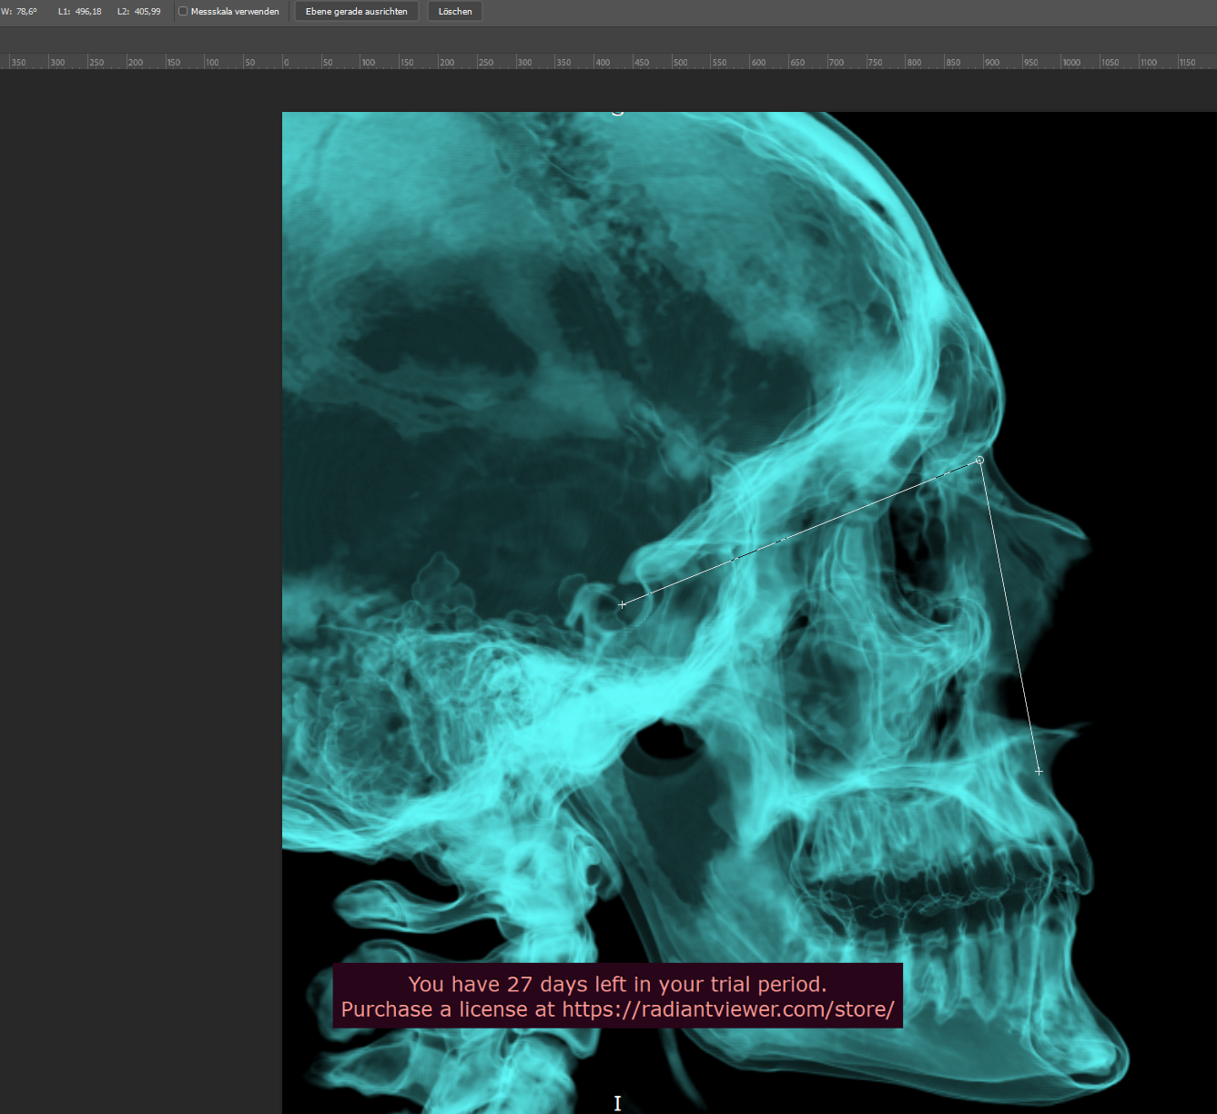Viewport: 1217px width, 1114px height.
Task: Select the left crosshair endpoint of the measurement line
Action: pos(622,604)
